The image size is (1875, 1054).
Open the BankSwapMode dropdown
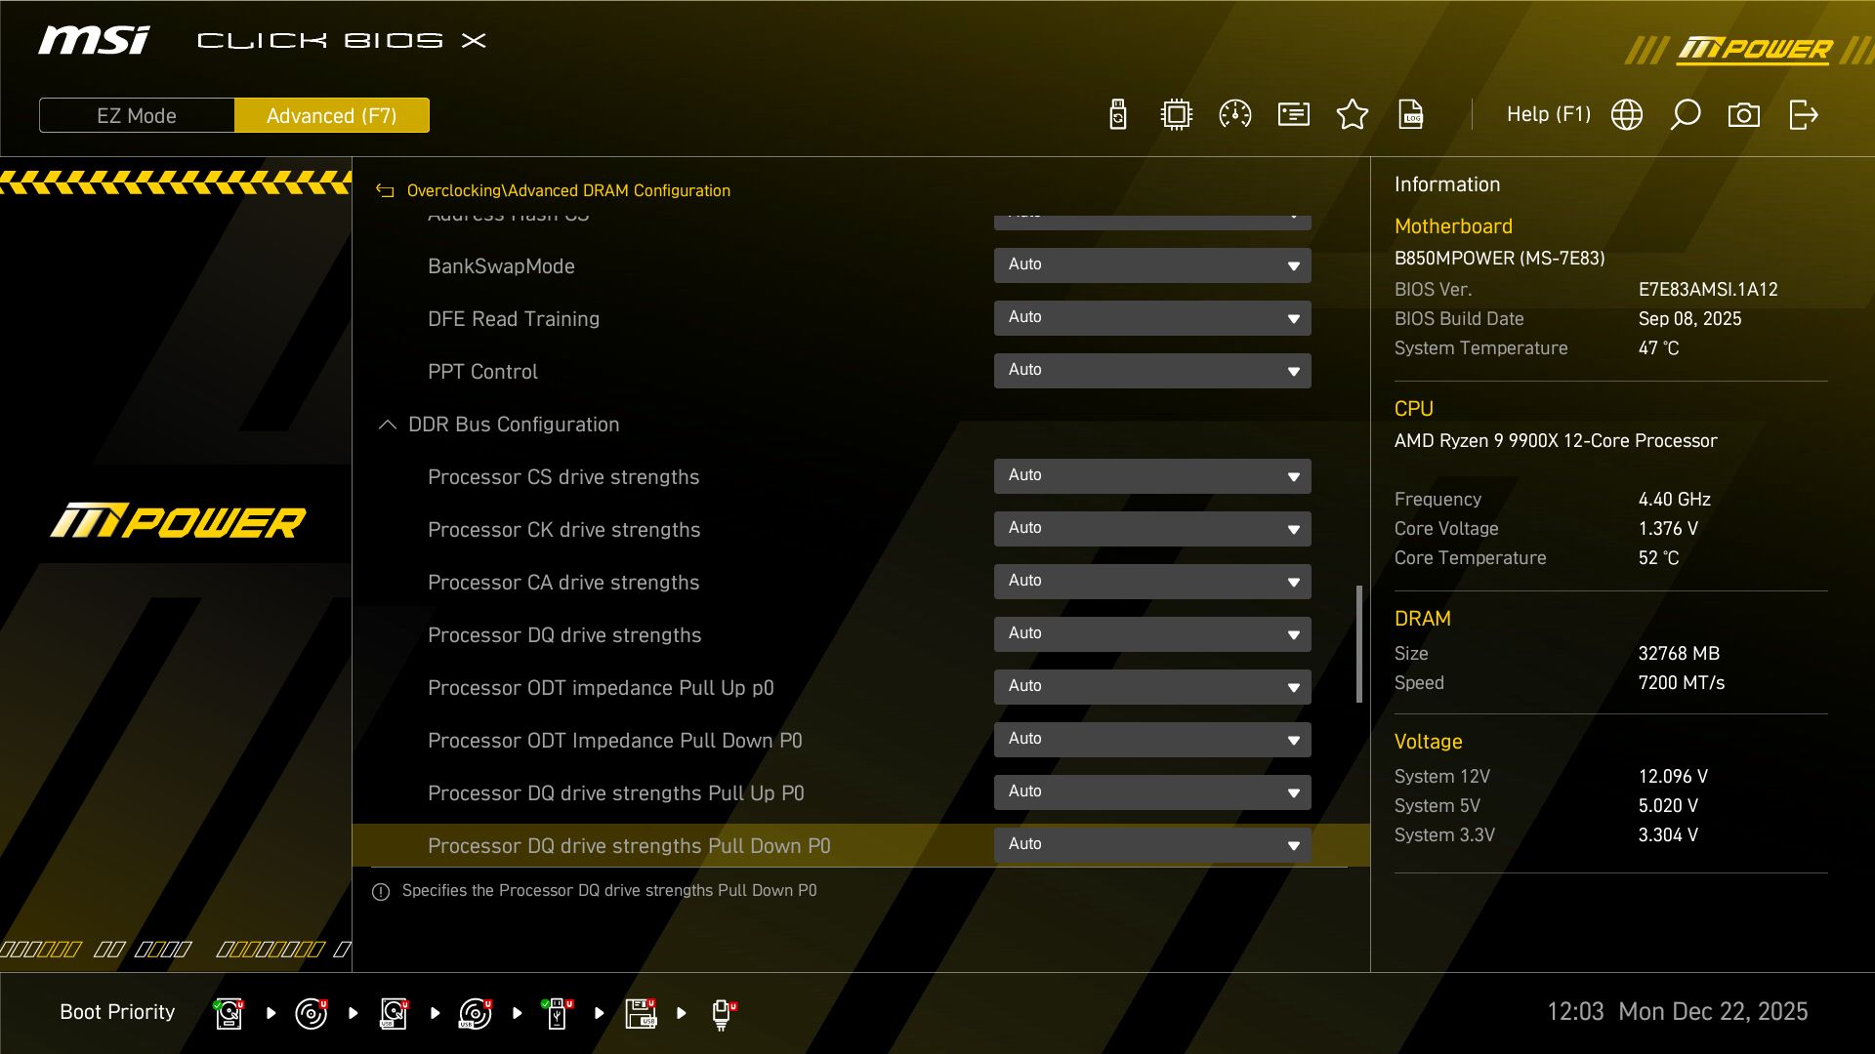[1152, 265]
